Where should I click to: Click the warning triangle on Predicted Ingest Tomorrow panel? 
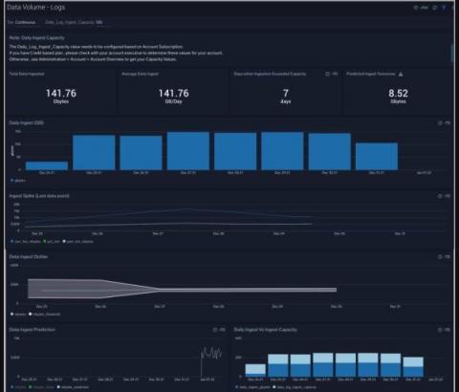(401, 74)
